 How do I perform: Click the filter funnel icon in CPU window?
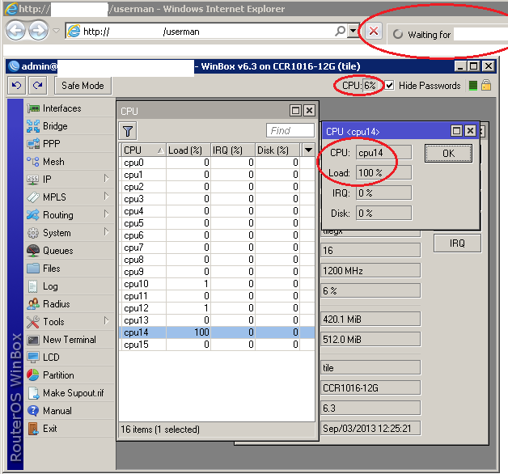click(128, 131)
